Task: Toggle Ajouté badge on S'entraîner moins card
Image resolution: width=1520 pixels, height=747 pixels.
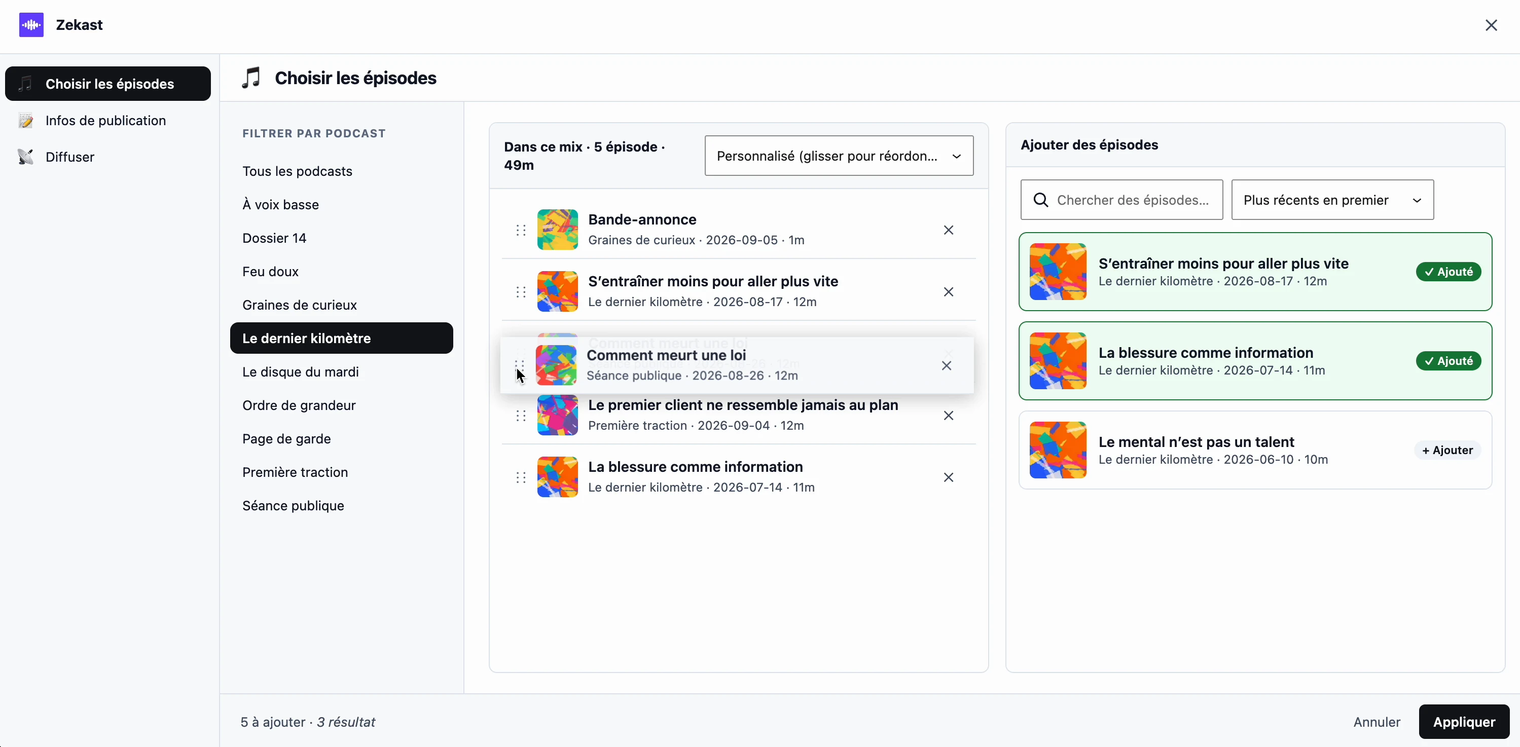Action: 1449,272
